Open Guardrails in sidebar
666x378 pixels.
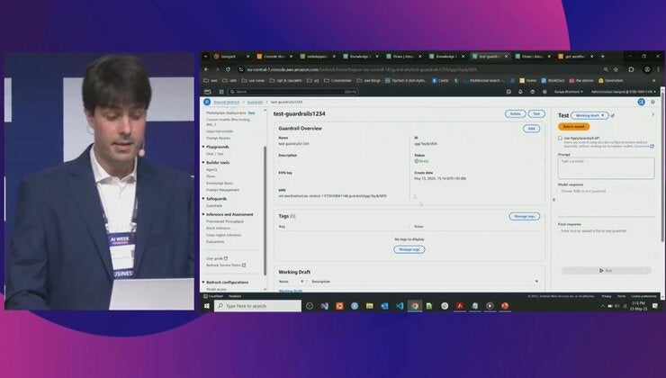coord(214,205)
